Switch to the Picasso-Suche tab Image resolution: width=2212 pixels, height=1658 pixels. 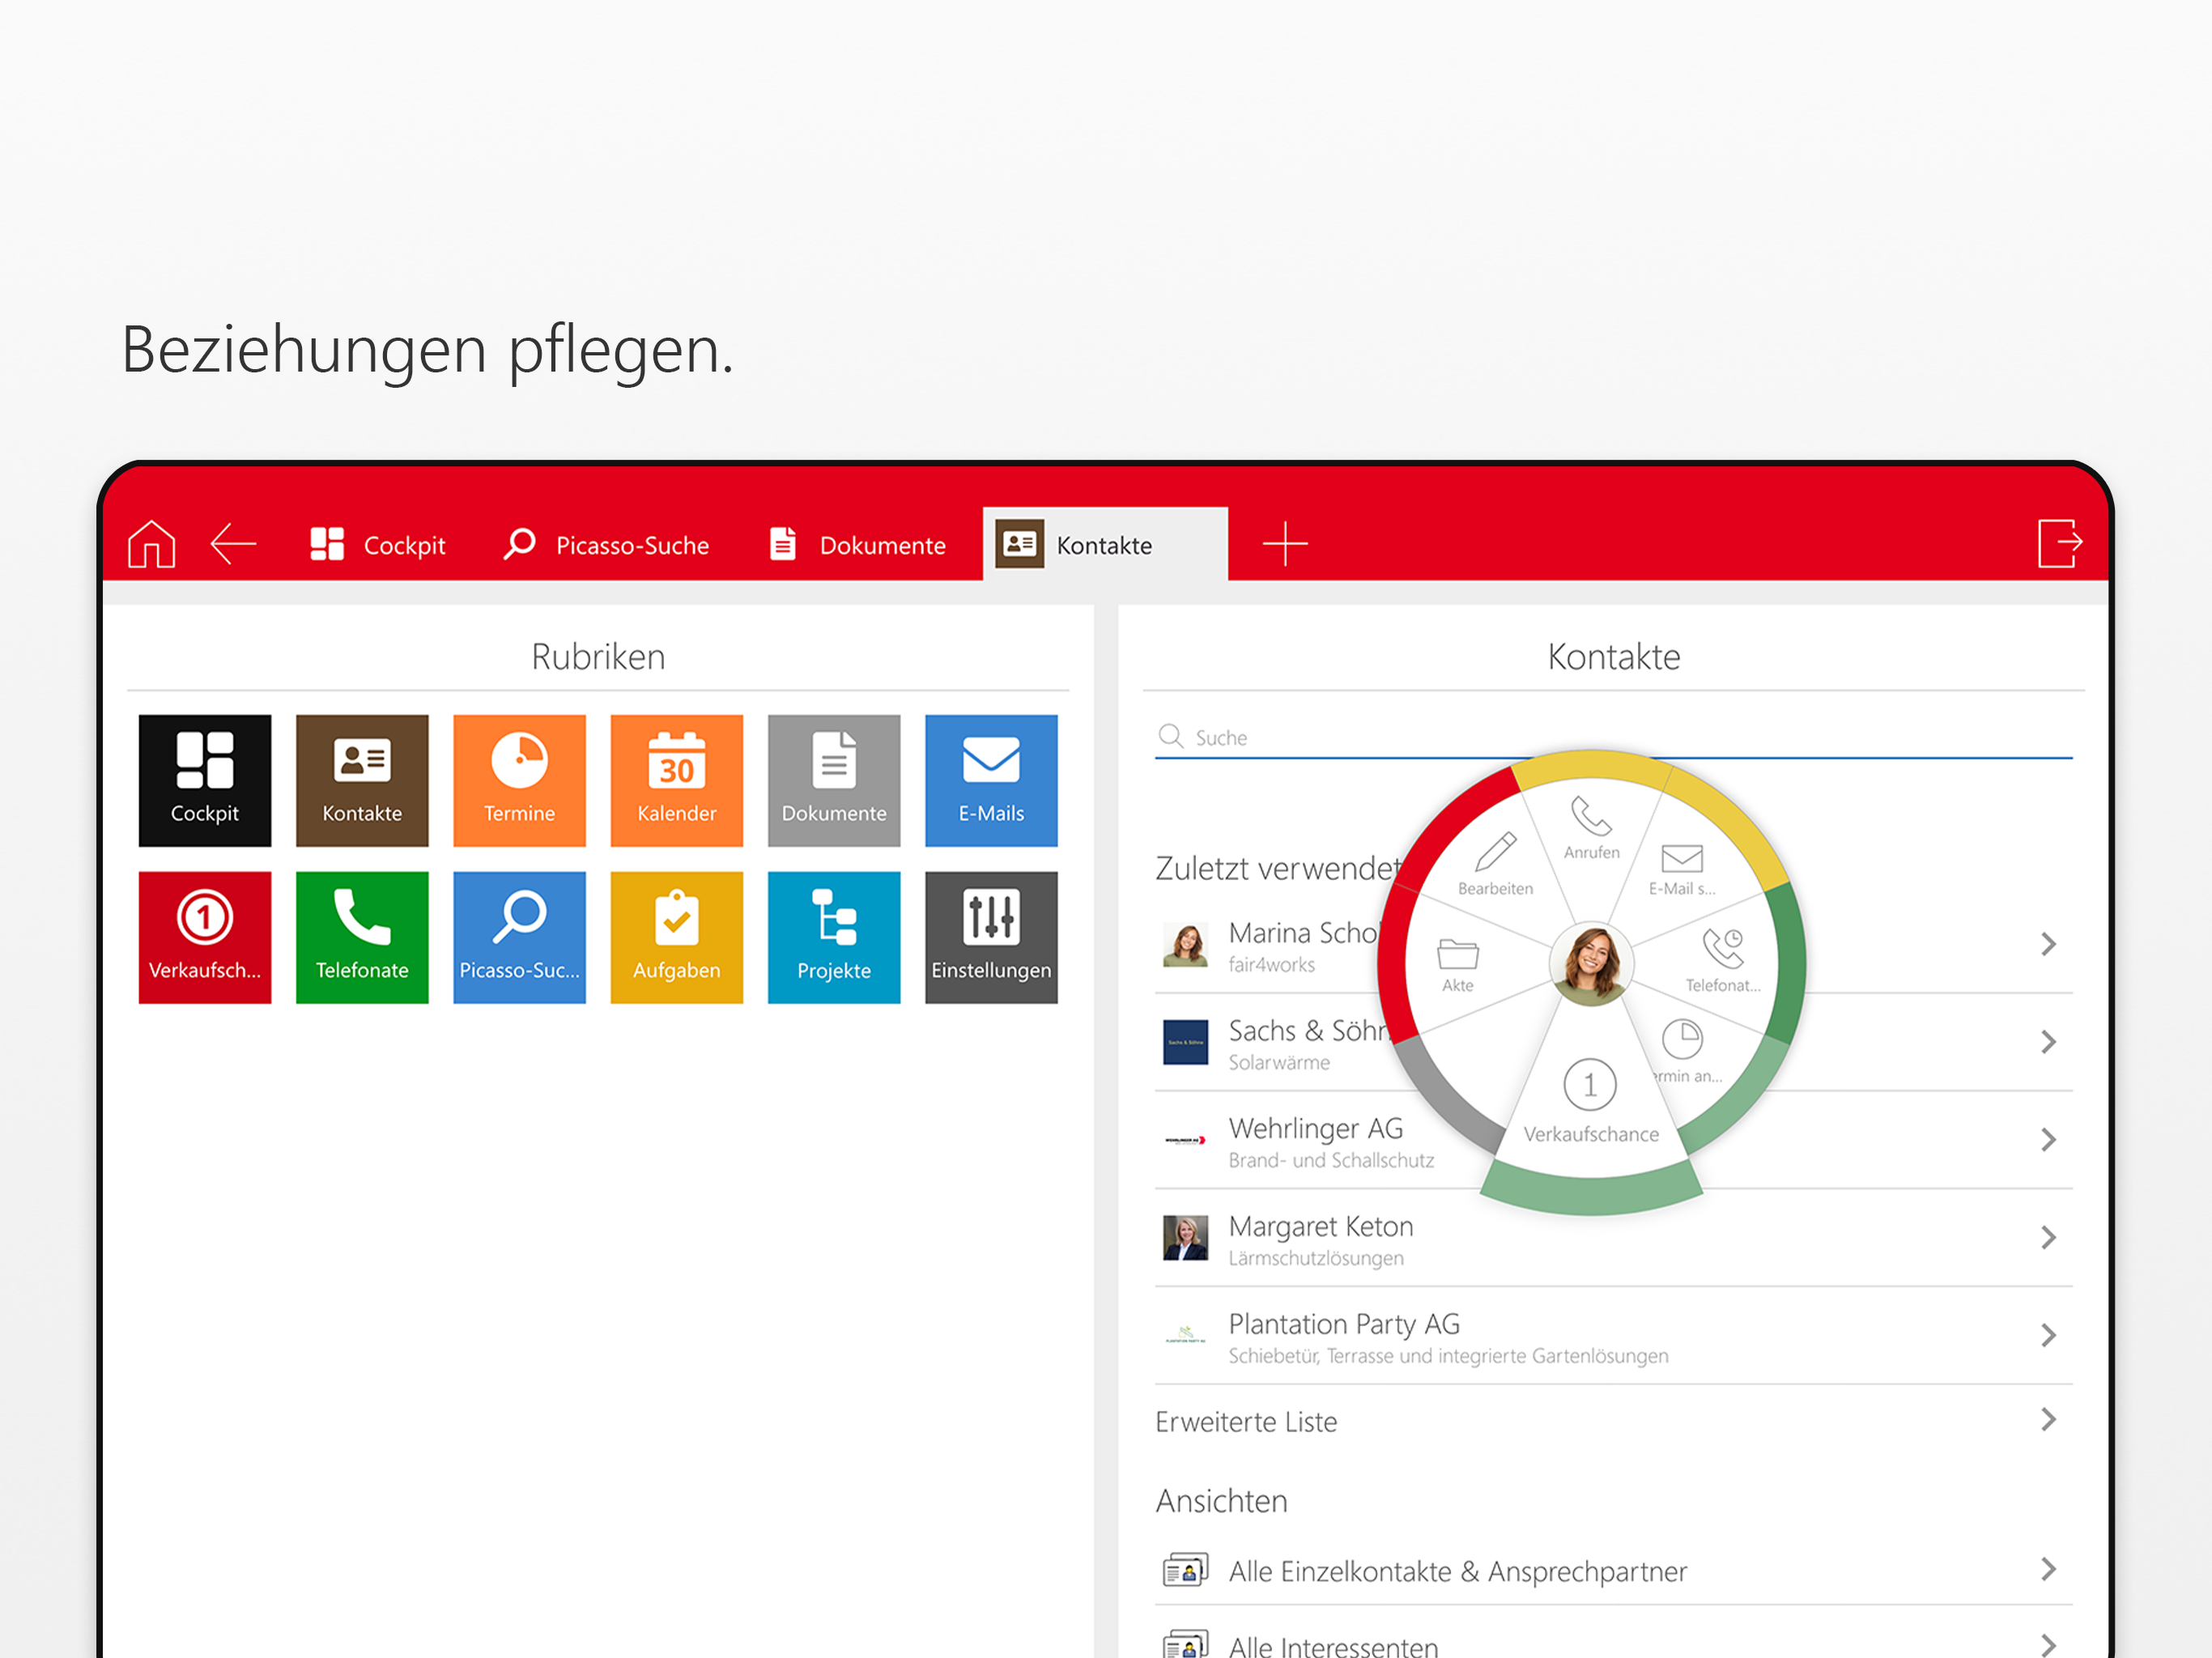tap(607, 545)
